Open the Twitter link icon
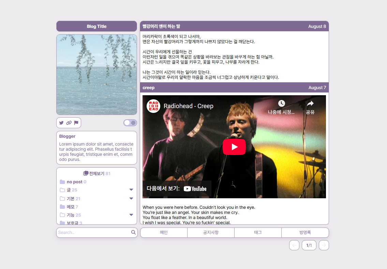 pyautogui.click(x=61, y=123)
